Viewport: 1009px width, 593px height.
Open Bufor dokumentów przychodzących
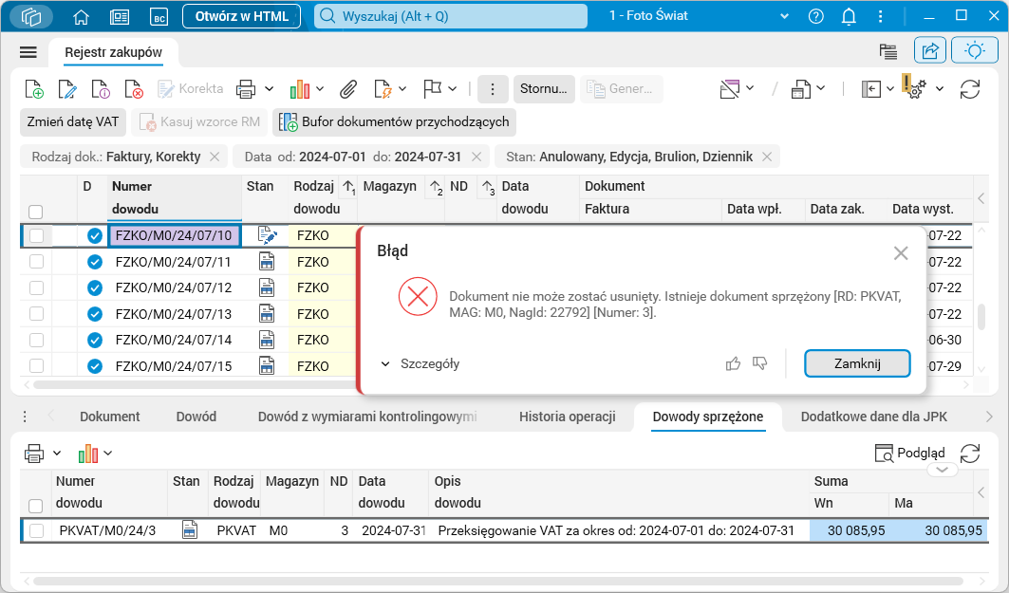click(394, 122)
